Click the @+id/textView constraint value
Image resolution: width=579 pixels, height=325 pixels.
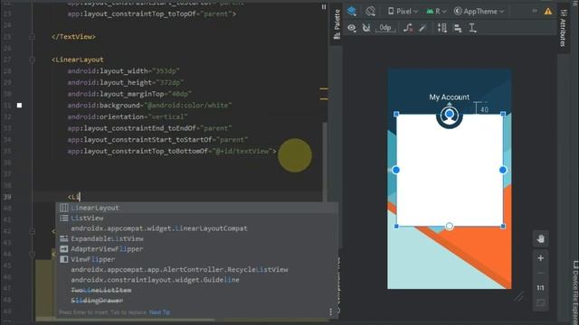click(242, 151)
